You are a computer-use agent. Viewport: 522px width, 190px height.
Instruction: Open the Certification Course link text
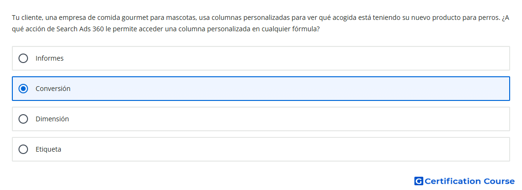tap(469, 181)
